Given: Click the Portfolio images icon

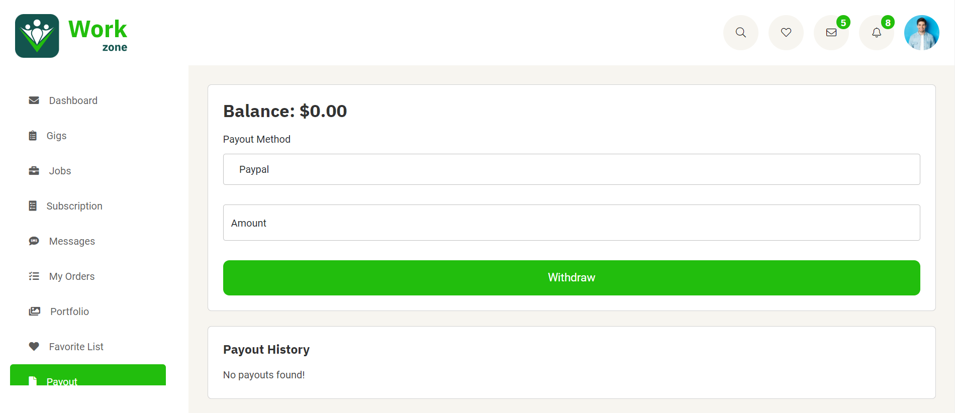Looking at the screenshot, I should (x=35, y=312).
